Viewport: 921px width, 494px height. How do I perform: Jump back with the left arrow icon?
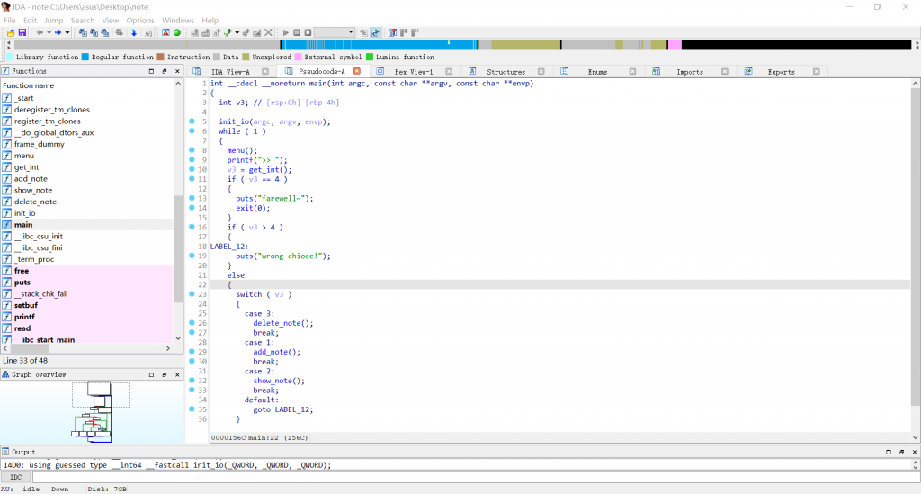tap(40, 33)
